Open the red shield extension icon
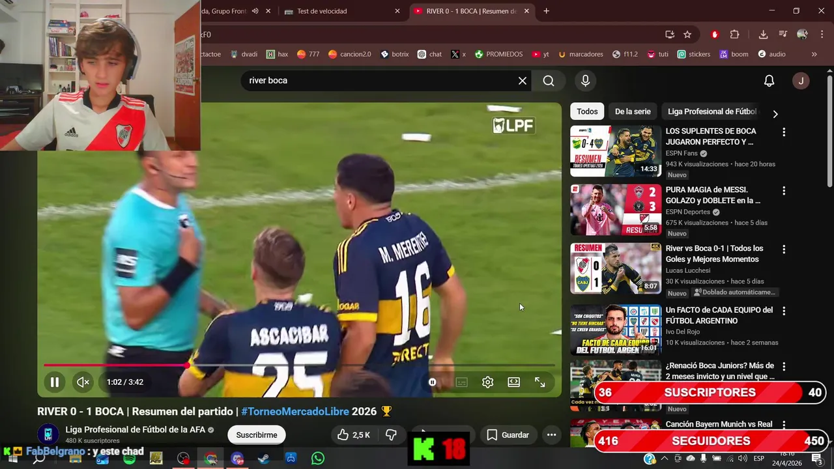The height and width of the screenshot is (469, 834). 715,35
